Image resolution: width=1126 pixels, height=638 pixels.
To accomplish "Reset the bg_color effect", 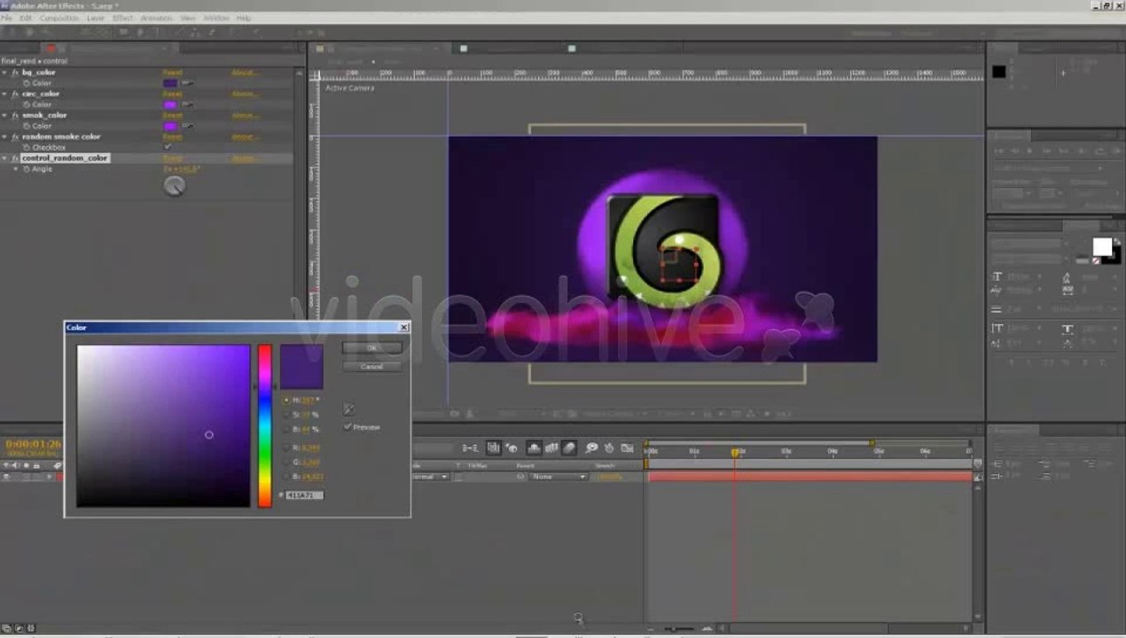I will [173, 73].
